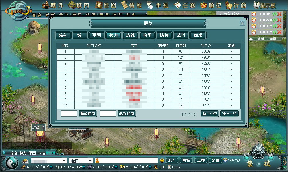Open the chat recipient name dropdown

point(49,161)
